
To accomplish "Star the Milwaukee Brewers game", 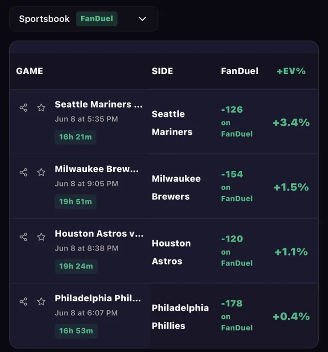I will pos(41,172).
